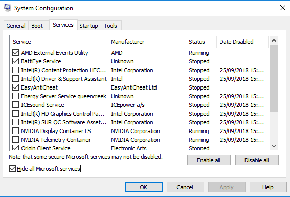Image resolution: width=290 pixels, height=197 pixels.
Task: Click the Enable all button
Action: [209, 160]
